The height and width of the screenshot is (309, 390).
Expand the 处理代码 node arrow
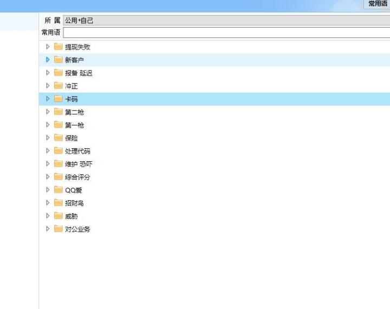(x=48, y=151)
